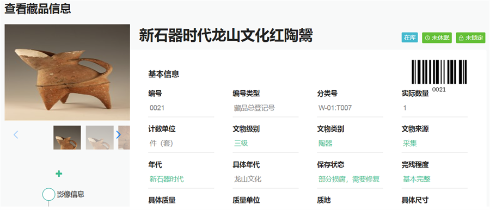Show next image with right chevron
This screenshot has height=210, width=490.
(x=118, y=135)
